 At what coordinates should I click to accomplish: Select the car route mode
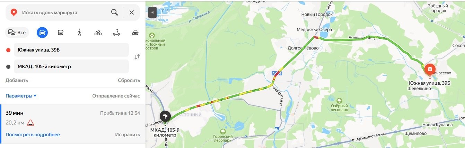point(42,33)
